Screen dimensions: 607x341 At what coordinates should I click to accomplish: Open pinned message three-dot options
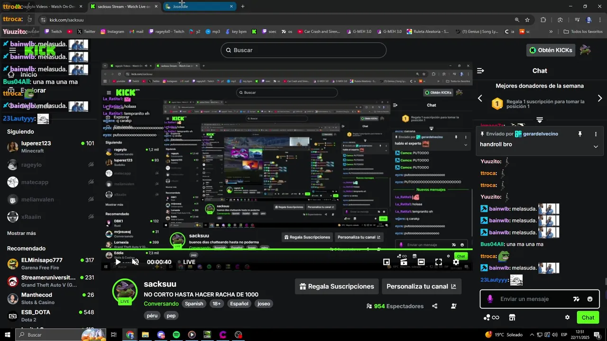point(596,134)
